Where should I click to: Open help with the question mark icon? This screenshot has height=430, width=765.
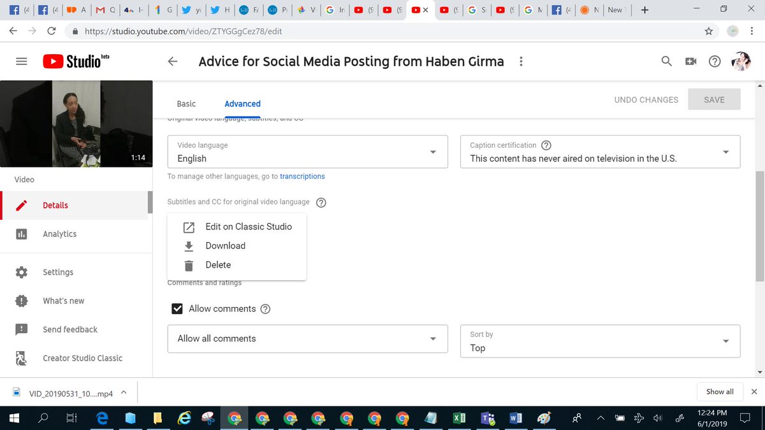point(715,61)
